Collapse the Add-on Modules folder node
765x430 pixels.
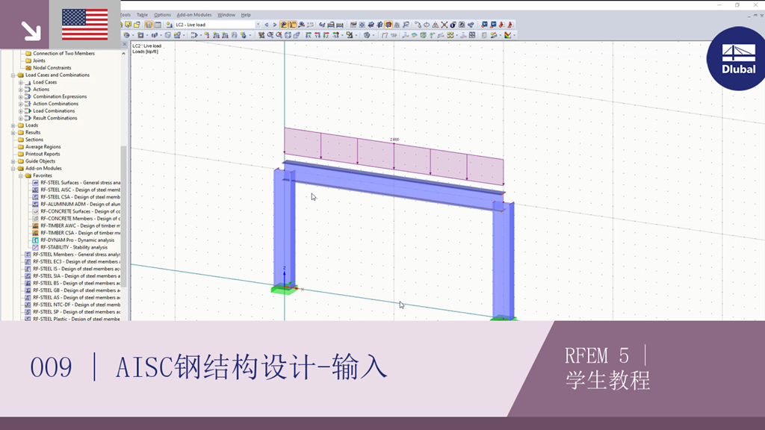tap(13, 169)
